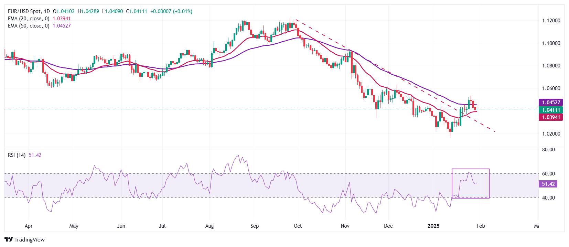Screen dimensions: 569x247
Task: Click the 40.00 RSI scale level
Action: (x=549, y=197)
